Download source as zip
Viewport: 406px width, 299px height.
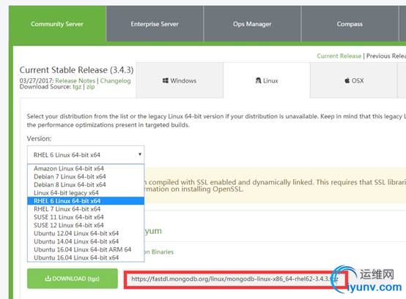click(90, 87)
